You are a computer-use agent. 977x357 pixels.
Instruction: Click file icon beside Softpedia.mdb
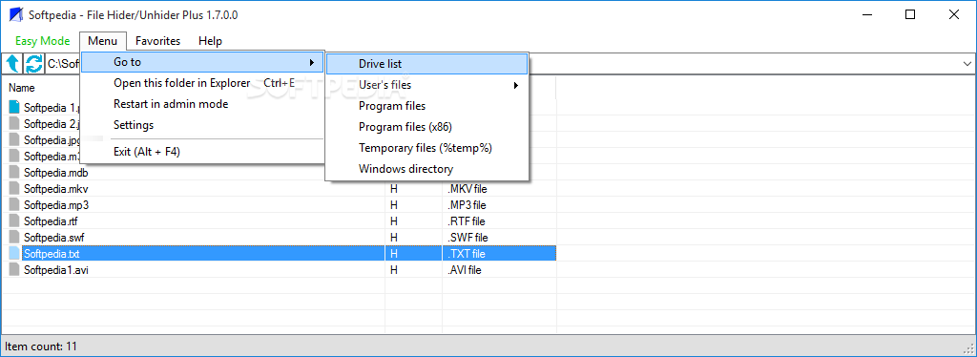pos(14,172)
